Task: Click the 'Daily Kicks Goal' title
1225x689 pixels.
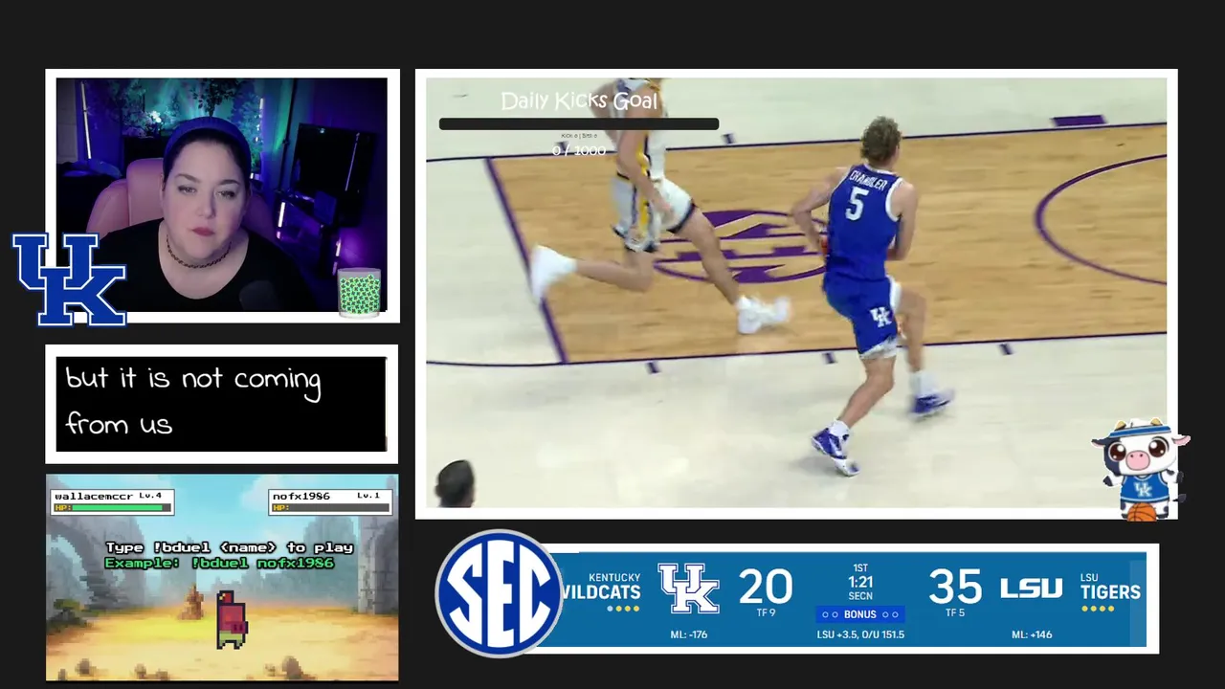Action: (x=579, y=100)
